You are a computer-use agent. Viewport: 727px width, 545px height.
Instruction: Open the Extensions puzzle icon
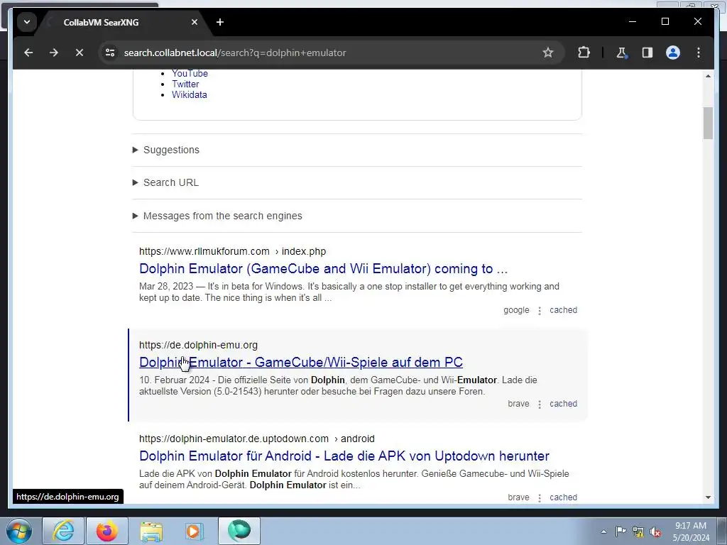[x=584, y=53]
